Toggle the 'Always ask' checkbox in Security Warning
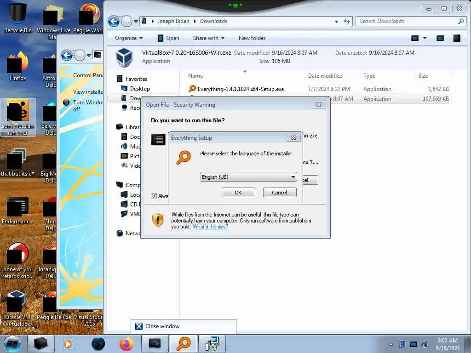This screenshot has width=471, height=353. click(154, 196)
